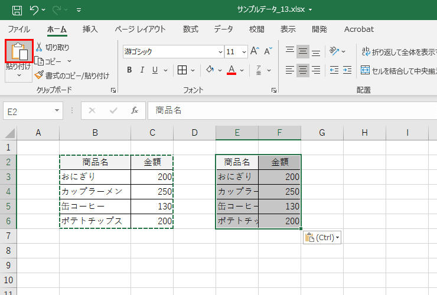This screenshot has height=295, width=437.
Task: Apply the red font color button
Action: click(x=231, y=70)
